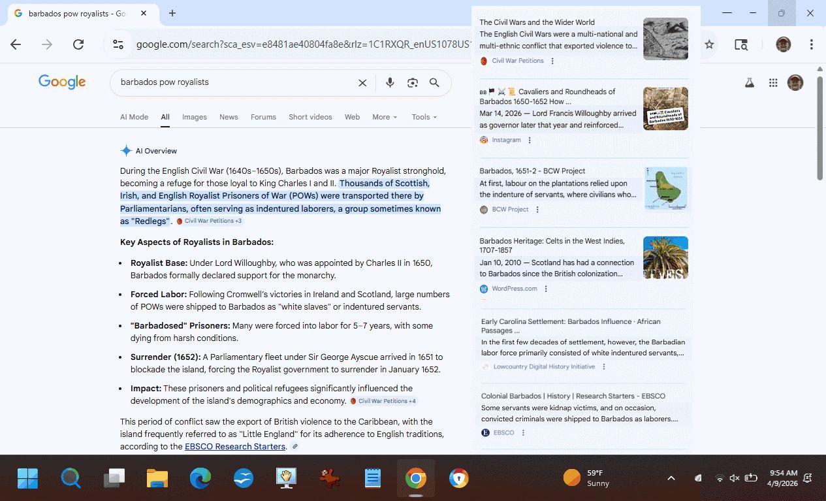Open options for the Instagram result
826x501 pixels.
[530, 140]
